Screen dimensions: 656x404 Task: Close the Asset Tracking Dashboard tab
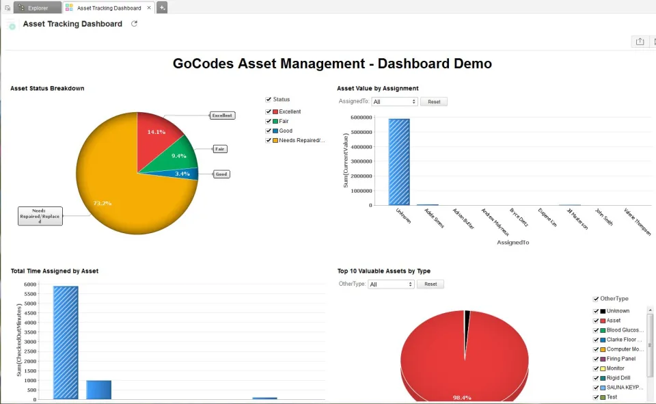pyautogui.click(x=148, y=8)
